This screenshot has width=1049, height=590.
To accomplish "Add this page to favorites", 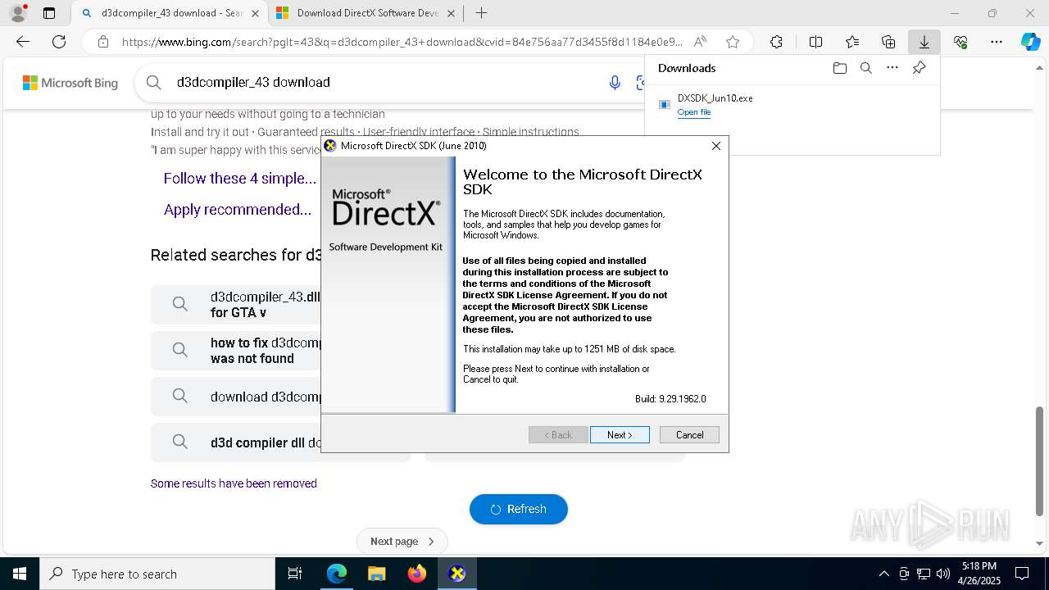I will [733, 42].
